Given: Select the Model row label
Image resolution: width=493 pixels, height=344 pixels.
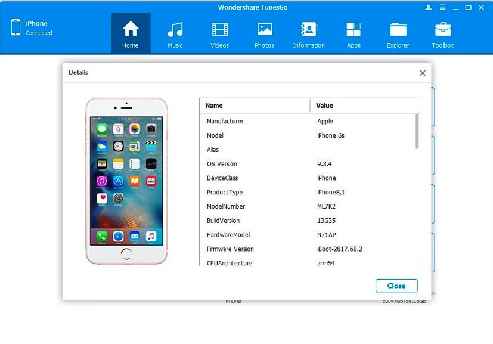Looking at the screenshot, I should point(215,135).
